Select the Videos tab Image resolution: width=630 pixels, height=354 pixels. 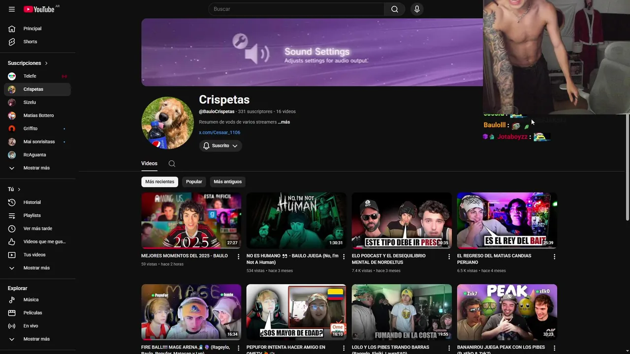coord(149,164)
